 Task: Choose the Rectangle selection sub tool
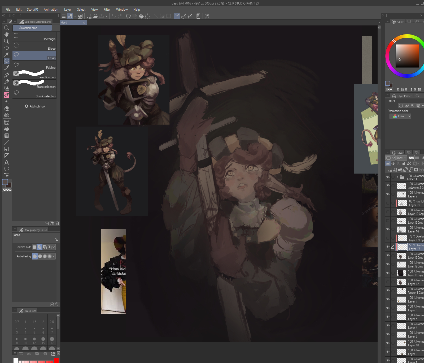coord(34,37)
